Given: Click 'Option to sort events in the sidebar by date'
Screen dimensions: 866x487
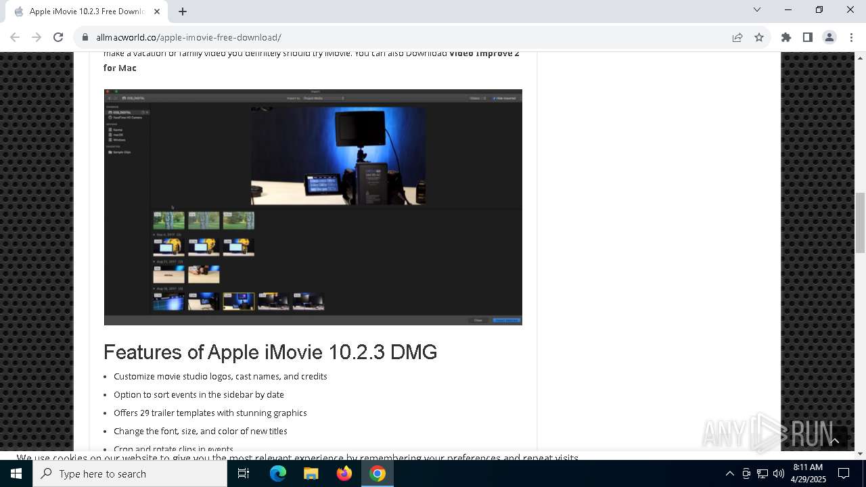Looking at the screenshot, I should tap(199, 394).
